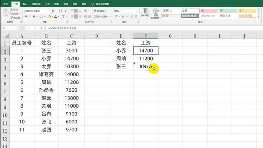Screen dimensions: 263x148
Task: Apply comma thousands separator style
Action: click(x=126, y=16)
